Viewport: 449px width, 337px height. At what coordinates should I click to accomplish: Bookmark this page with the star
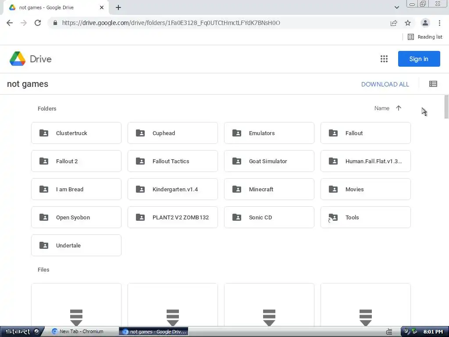[408, 23]
